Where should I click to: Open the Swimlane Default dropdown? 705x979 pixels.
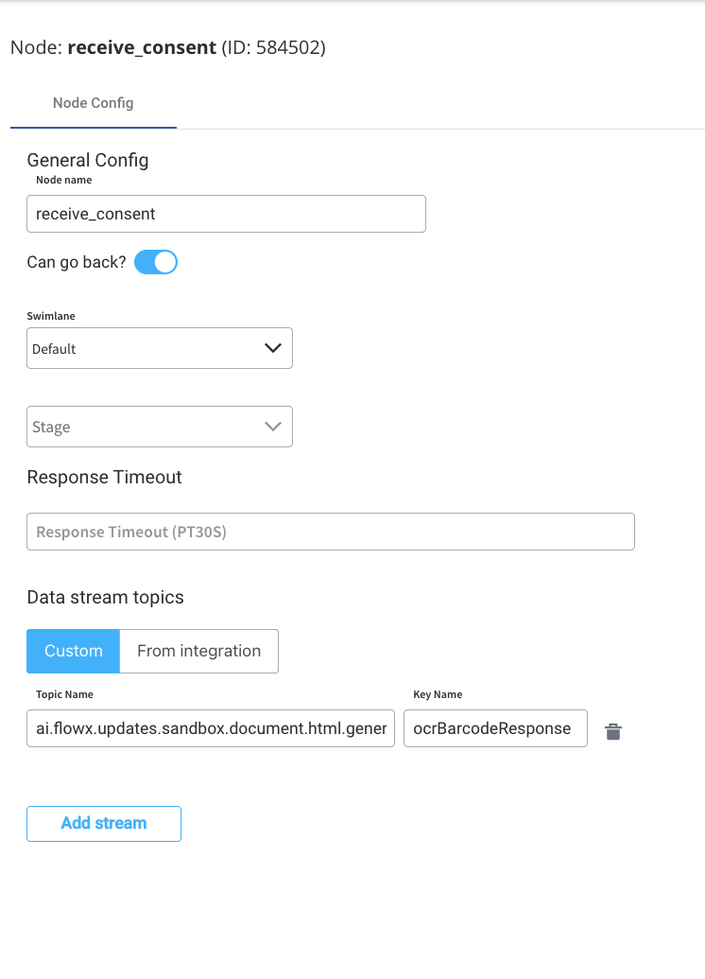160,348
